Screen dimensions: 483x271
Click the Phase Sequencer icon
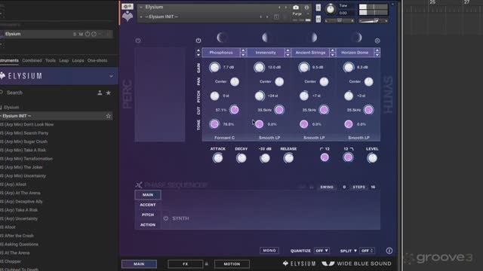(139, 184)
